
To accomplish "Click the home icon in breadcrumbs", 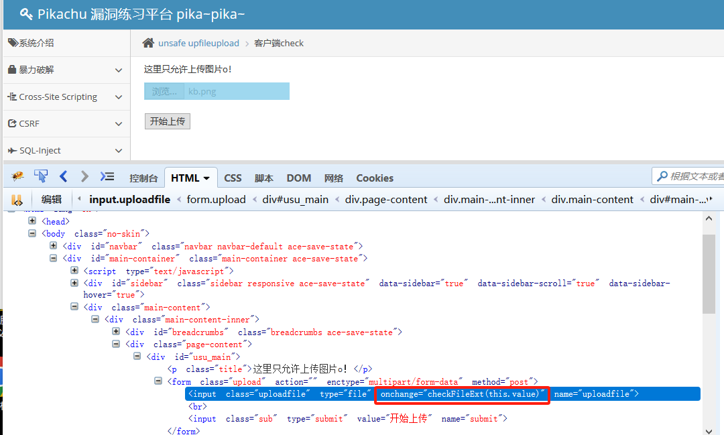I will click(148, 43).
